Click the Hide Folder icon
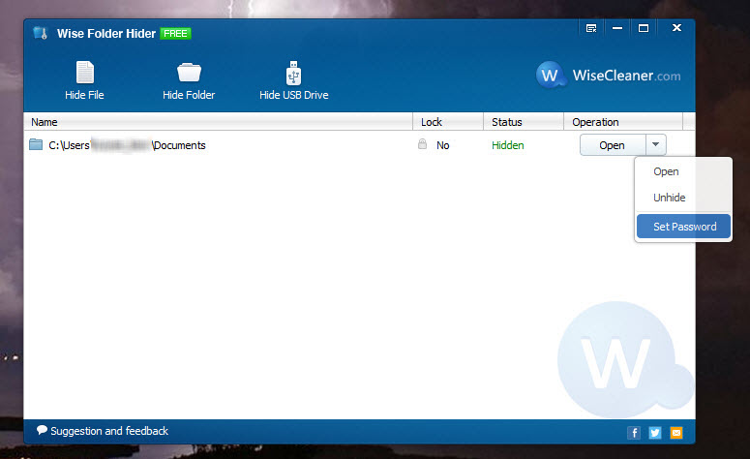Image resolution: width=750 pixels, height=459 pixels. [x=189, y=73]
